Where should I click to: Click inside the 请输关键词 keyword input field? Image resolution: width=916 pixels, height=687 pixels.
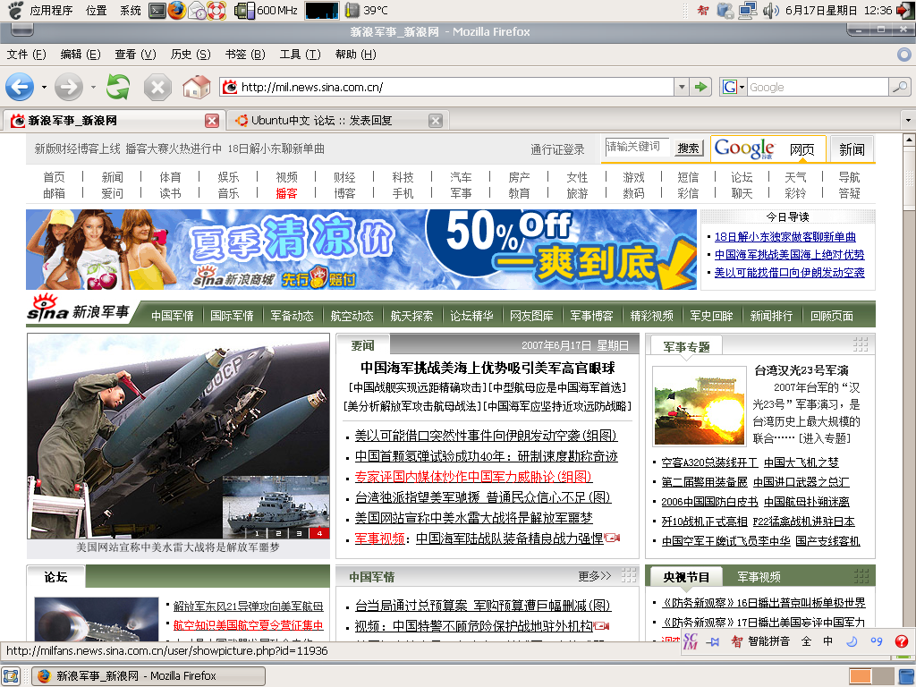pyautogui.click(x=638, y=148)
